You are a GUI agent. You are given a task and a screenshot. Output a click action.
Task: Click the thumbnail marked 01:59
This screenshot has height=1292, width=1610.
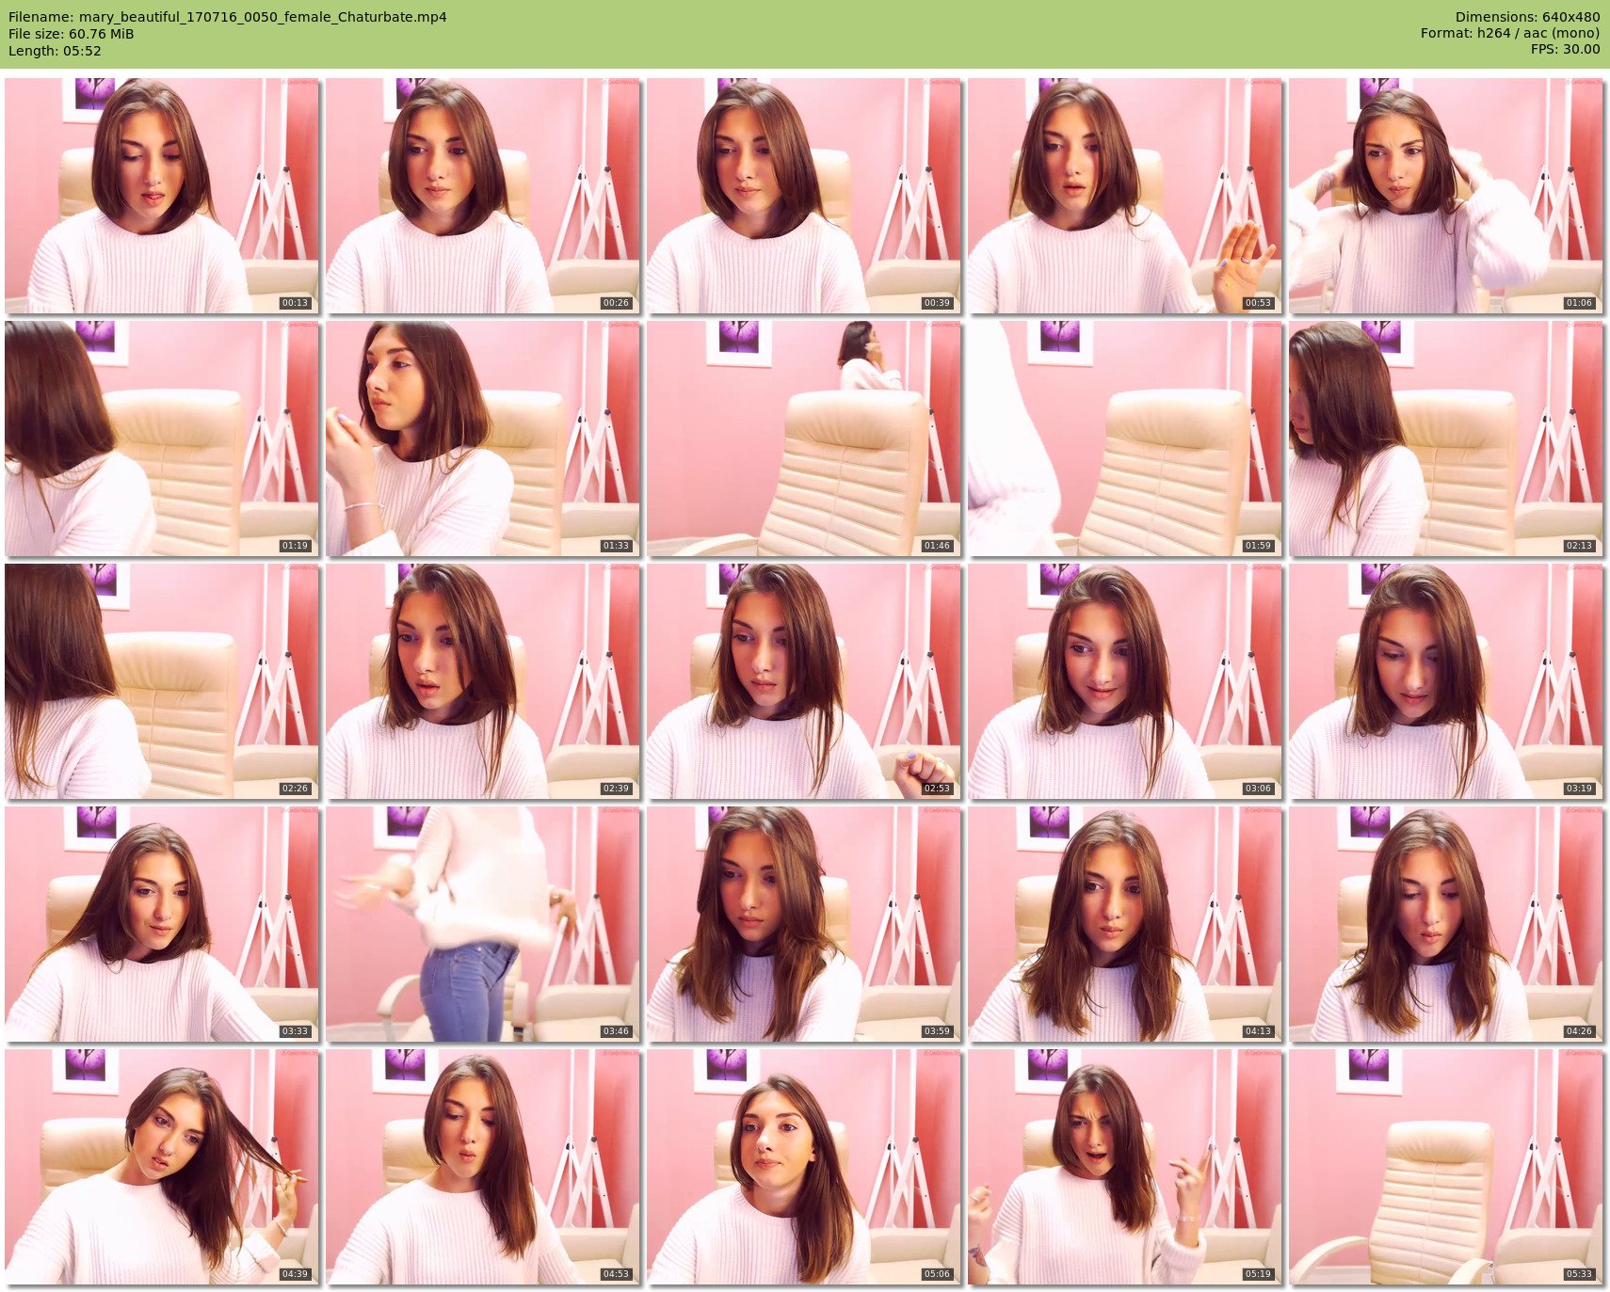[1125, 439]
